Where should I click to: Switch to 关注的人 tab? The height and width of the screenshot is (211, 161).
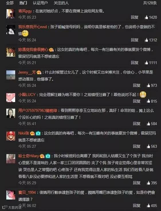click(61, 3)
